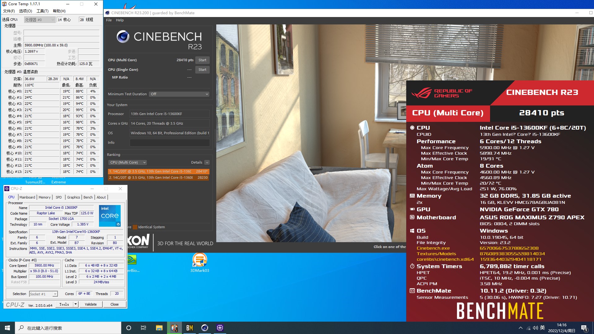Switch to CPU-Z taskbar icon
Image resolution: width=594 pixels, height=334 pixels.
point(220,328)
